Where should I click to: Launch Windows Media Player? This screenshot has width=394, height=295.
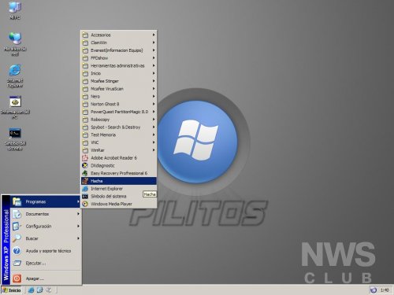point(119,204)
